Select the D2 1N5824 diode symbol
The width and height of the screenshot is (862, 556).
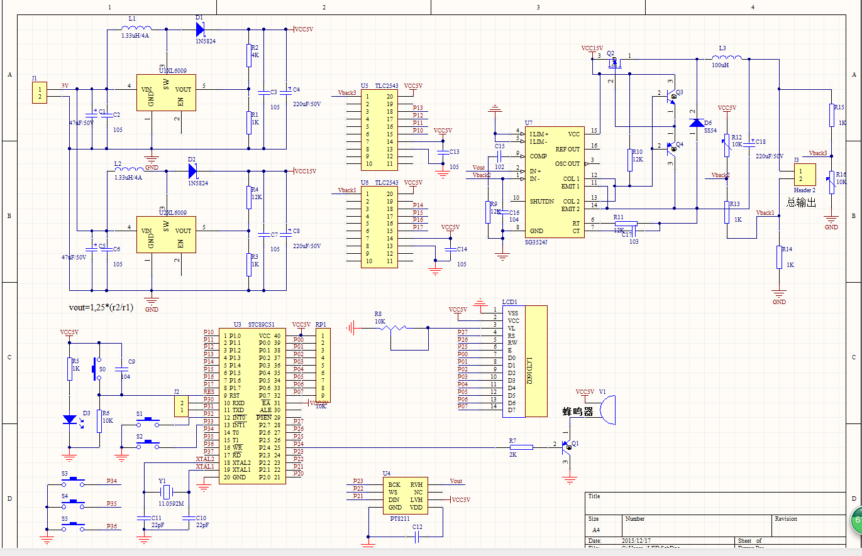(x=192, y=170)
